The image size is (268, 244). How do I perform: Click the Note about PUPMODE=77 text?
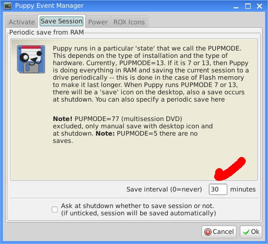[133, 130]
